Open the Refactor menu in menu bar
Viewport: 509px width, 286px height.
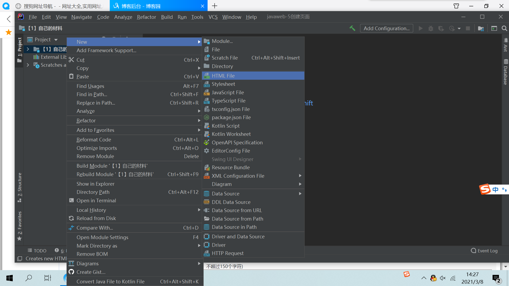tap(146, 17)
